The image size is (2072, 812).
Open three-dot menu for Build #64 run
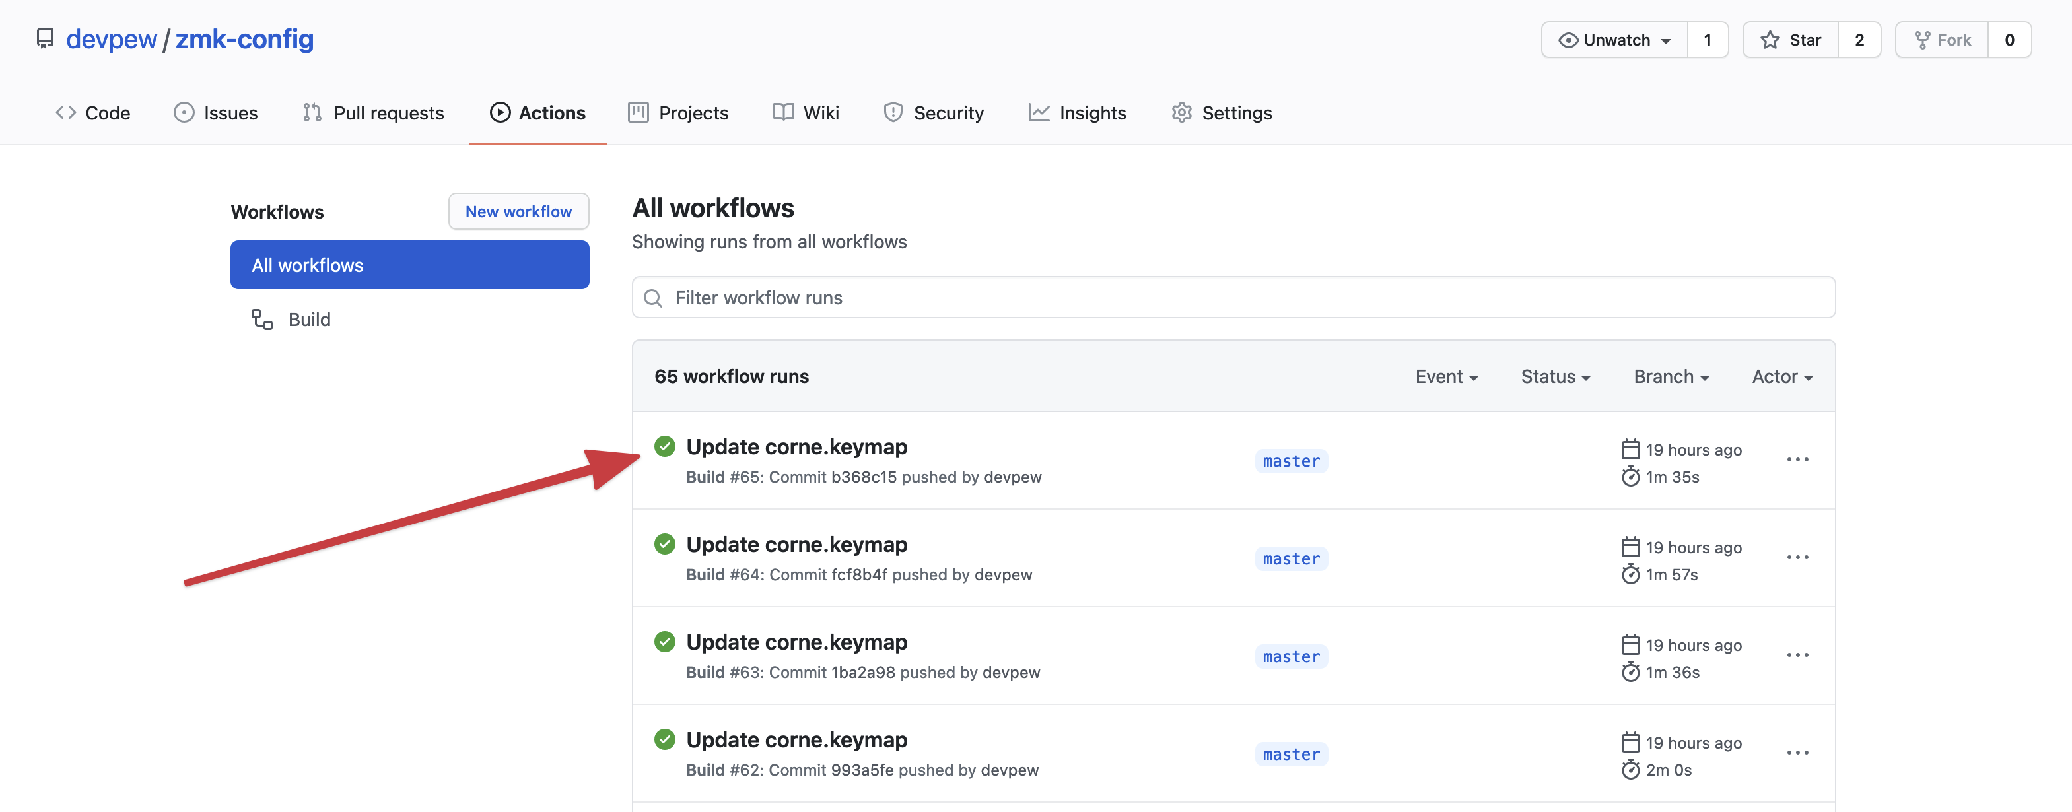tap(1797, 558)
